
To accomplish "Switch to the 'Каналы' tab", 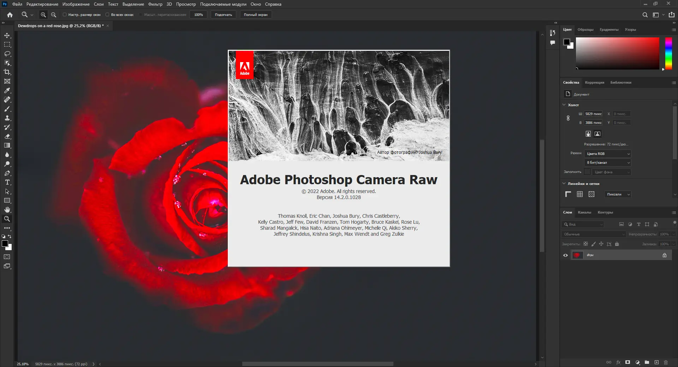I will tap(584, 212).
